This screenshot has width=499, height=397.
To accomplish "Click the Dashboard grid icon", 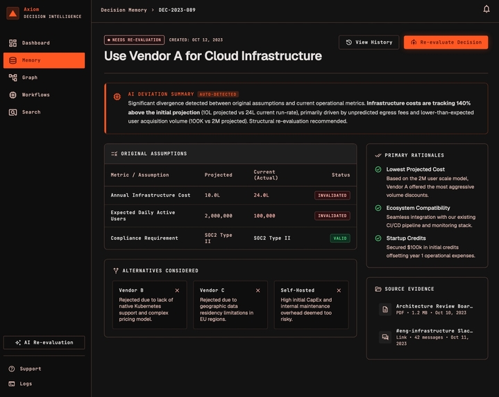I will click(x=12, y=43).
